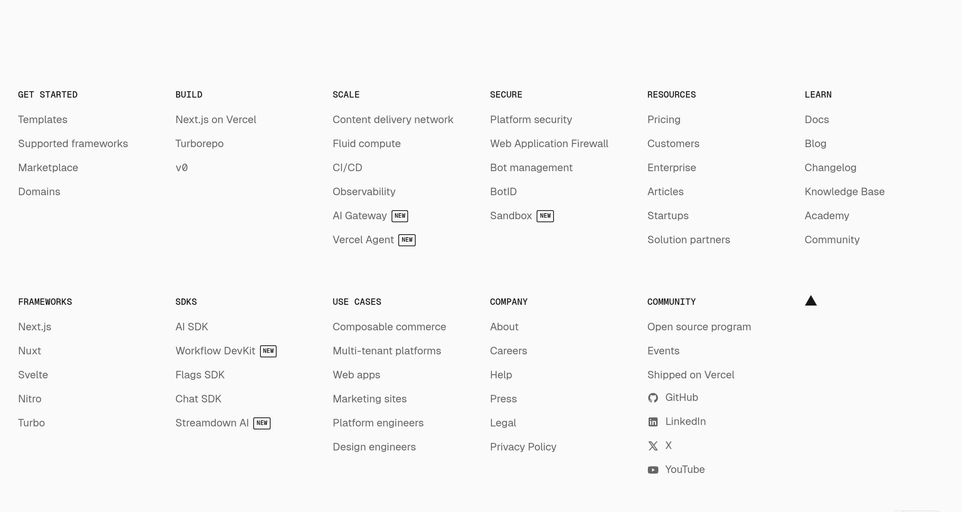The height and width of the screenshot is (512, 962).
Task: Click the GitHub icon in the Community section
Action: pos(653,398)
